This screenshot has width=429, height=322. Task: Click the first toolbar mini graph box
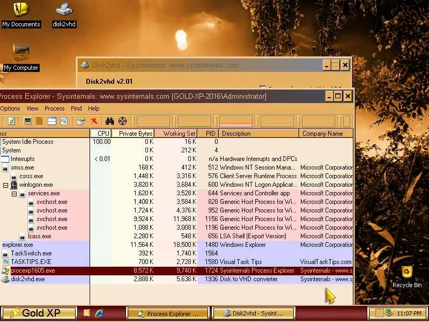pos(153,121)
